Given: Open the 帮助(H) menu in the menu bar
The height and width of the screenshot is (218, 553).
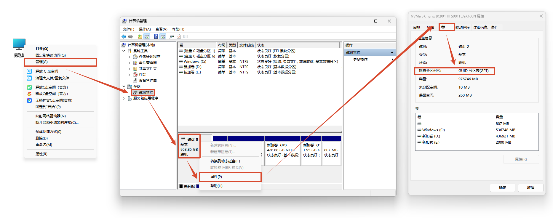Looking at the screenshot, I should (x=178, y=29).
